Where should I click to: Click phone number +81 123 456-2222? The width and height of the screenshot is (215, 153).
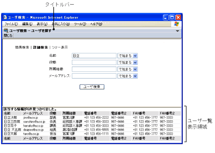96,118
